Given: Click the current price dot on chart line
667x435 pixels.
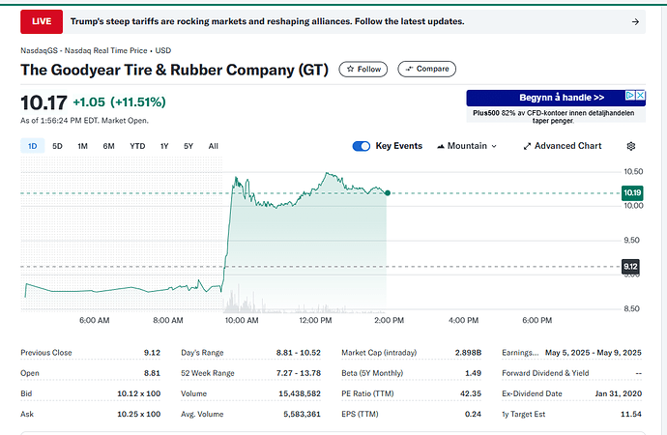Looking at the screenshot, I should (388, 193).
